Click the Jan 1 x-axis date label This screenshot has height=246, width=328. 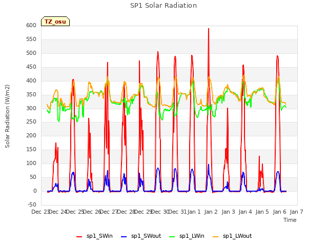(x=194, y=212)
